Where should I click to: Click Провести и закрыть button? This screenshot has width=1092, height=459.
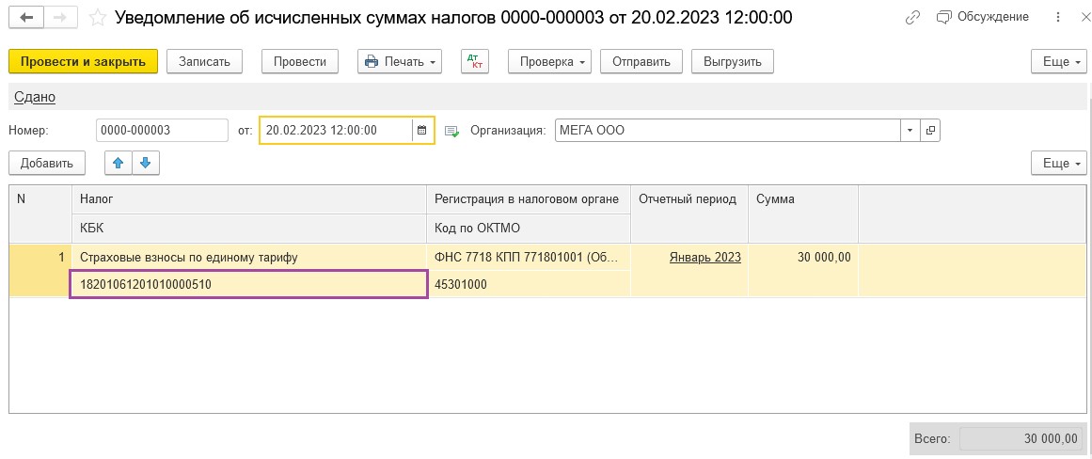(x=84, y=61)
